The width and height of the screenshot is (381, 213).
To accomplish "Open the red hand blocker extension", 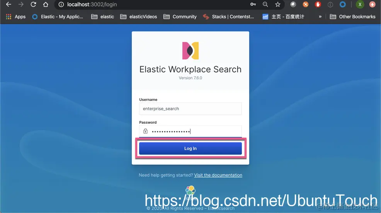I will point(318,4).
